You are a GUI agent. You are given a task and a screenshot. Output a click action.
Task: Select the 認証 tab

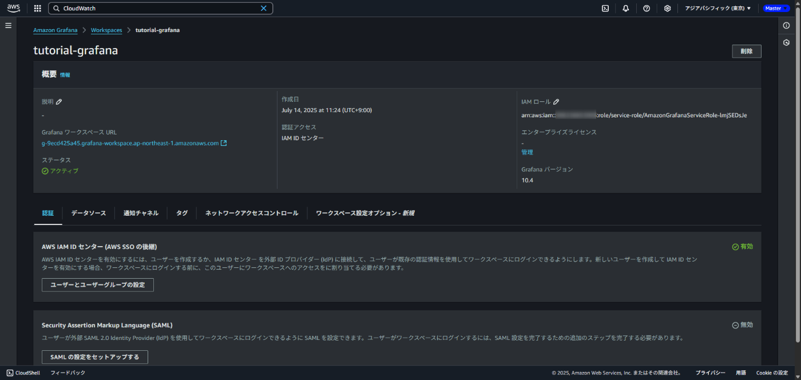tap(48, 213)
